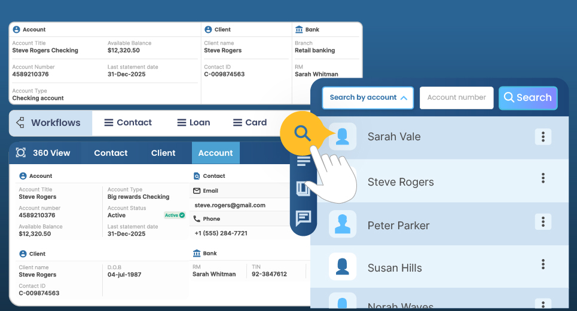Open the three-dot menu for Peter Parker
The height and width of the screenshot is (311, 577).
click(x=543, y=221)
